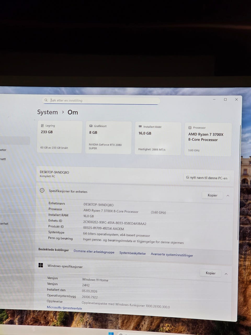Focus the 'Søk etter en innstilling' search field
251x335 pixels.
(101, 100)
